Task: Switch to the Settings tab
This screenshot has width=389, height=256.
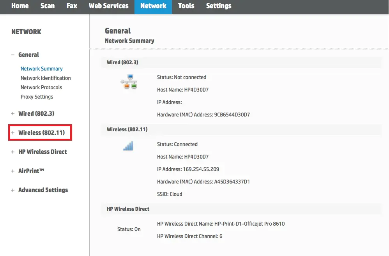Action: point(218,6)
